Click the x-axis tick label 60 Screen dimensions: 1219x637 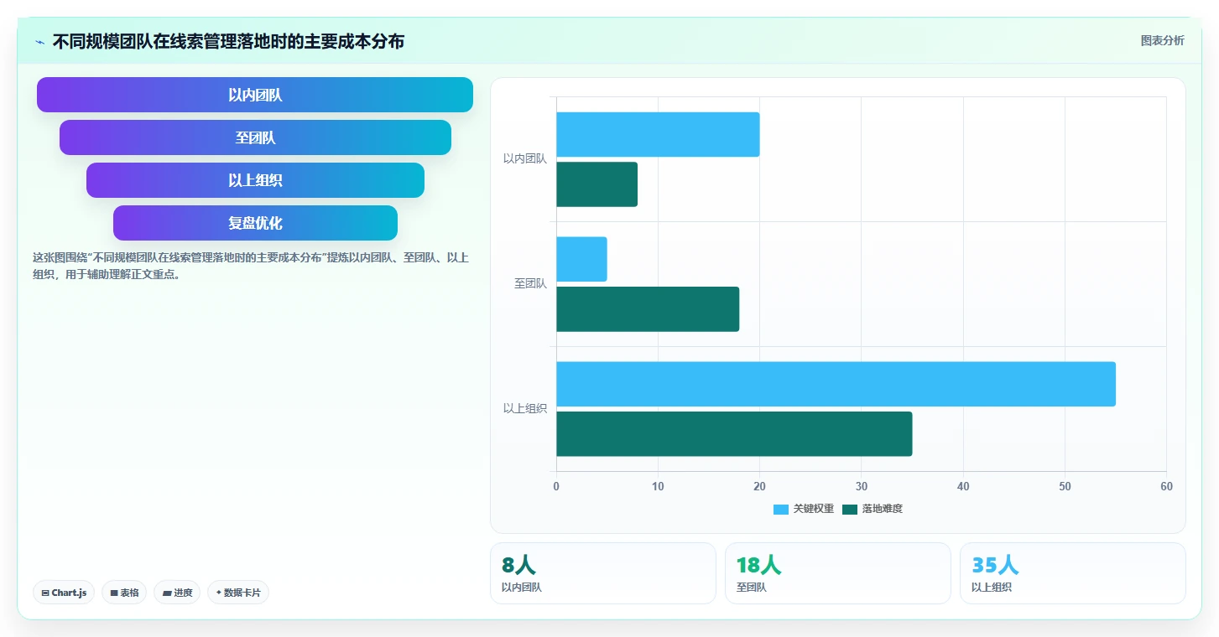coord(1166,486)
